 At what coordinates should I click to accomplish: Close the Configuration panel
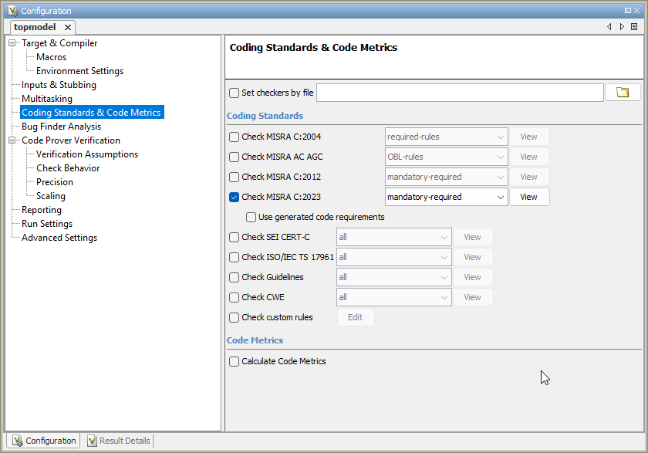click(637, 11)
